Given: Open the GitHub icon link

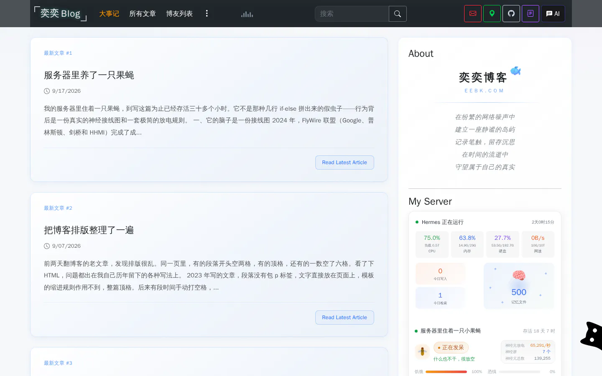Looking at the screenshot, I should click(x=511, y=14).
